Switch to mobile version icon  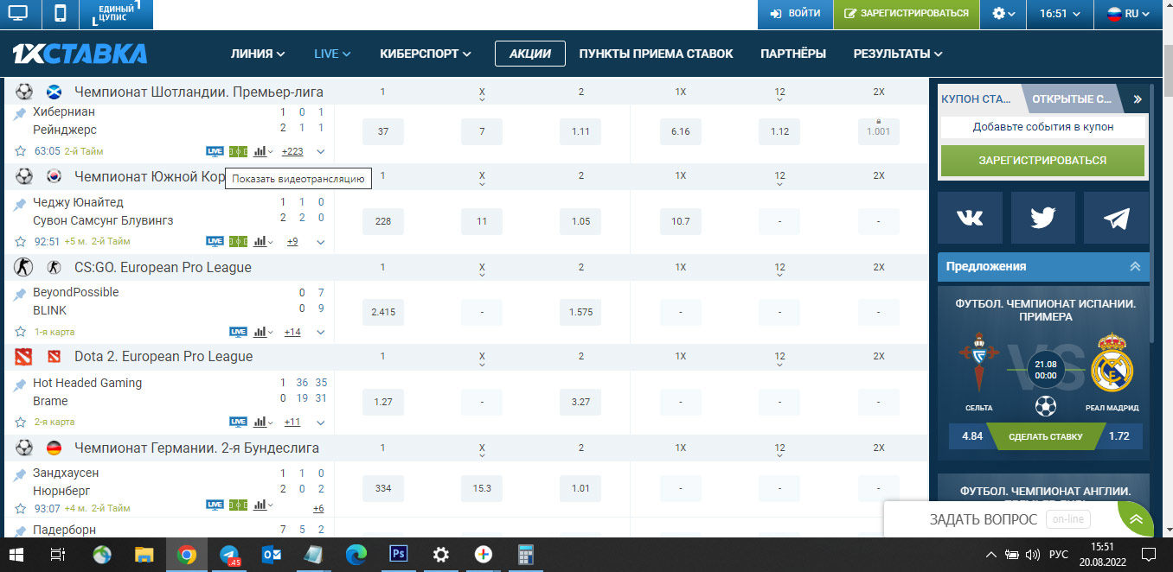click(x=61, y=14)
